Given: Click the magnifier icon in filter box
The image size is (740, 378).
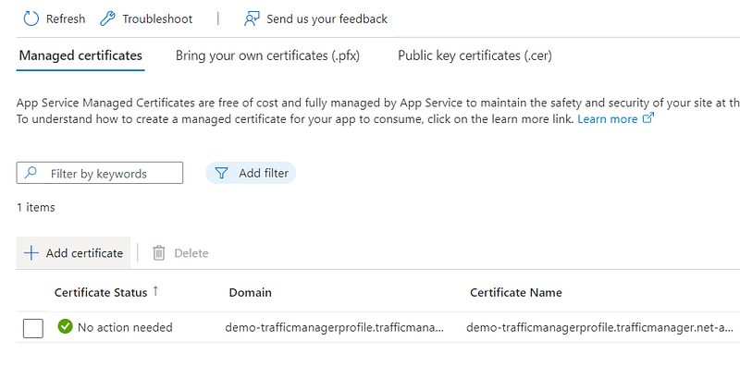Looking at the screenshot, I should point(32,173).
